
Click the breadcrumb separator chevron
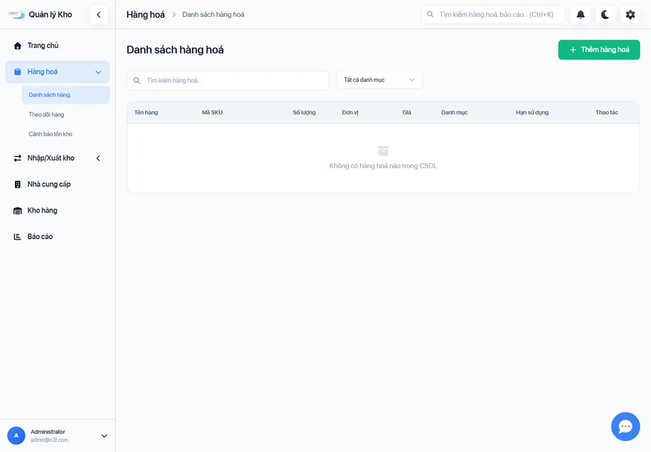174,14
